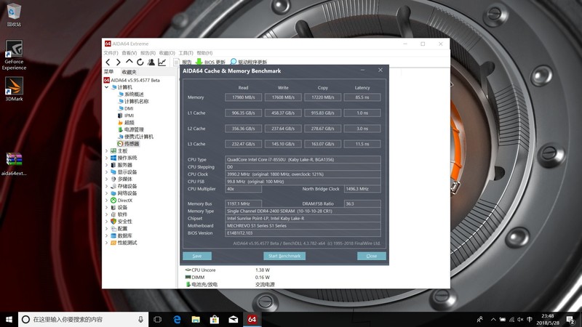Screen dimensions: 582x327
Task: Click the Close button in benchmark dialog
Action: (x=372, y=256)
